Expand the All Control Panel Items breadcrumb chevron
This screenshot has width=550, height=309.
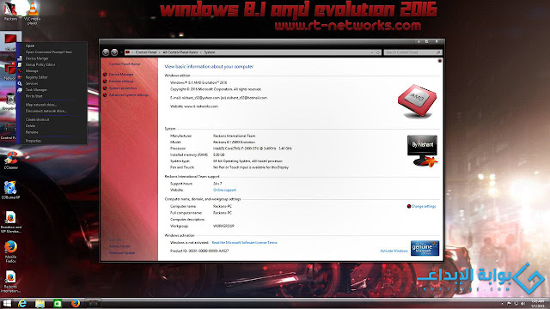click(x=201, y=52)
